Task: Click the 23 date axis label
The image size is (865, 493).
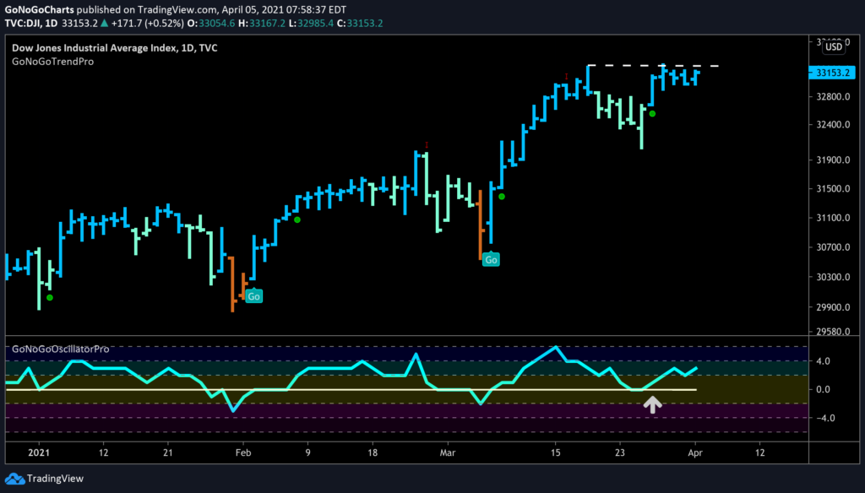Action: pos(620,452)
